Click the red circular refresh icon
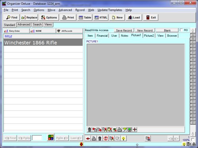The image size is (198, 148). [106, 139]
